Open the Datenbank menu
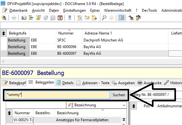The height and width of the screenshot is (125, 182). click(19, 10)
